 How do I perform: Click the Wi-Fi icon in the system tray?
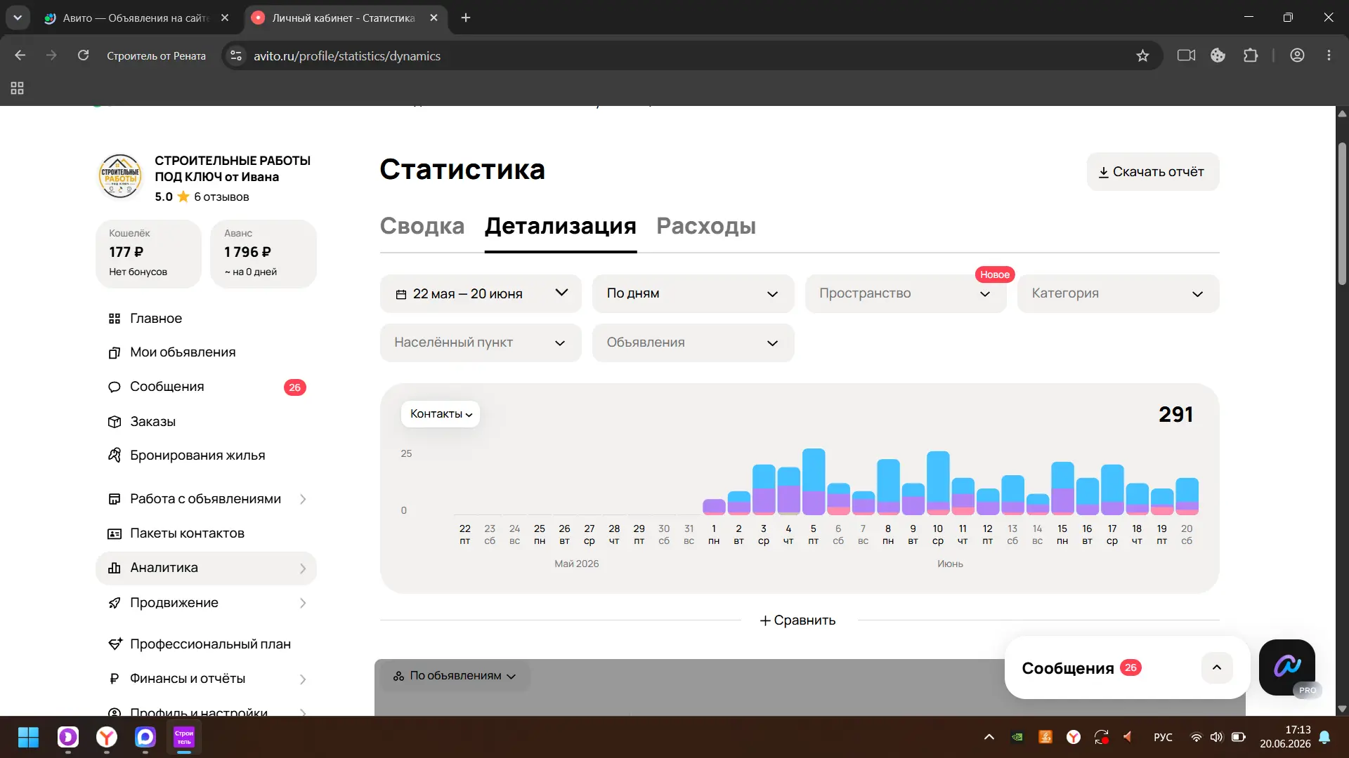tap(1196, 737)
